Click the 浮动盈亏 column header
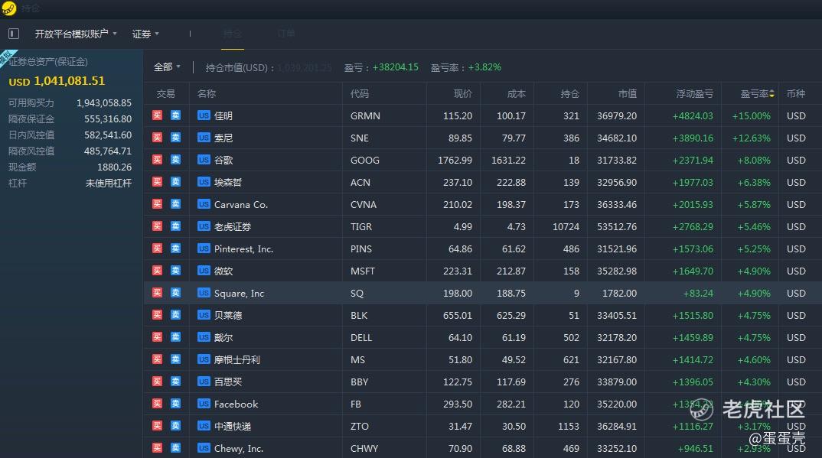The height and width of the screenshot is (458, 822). point(695,94)
